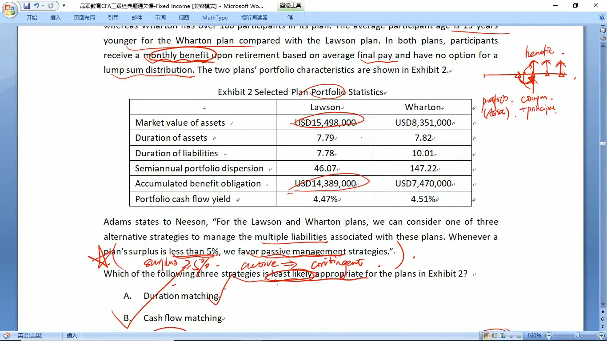This screenshot has height=341, width=607.
Task: Restore down the Word window
Action: click(575, 5)
